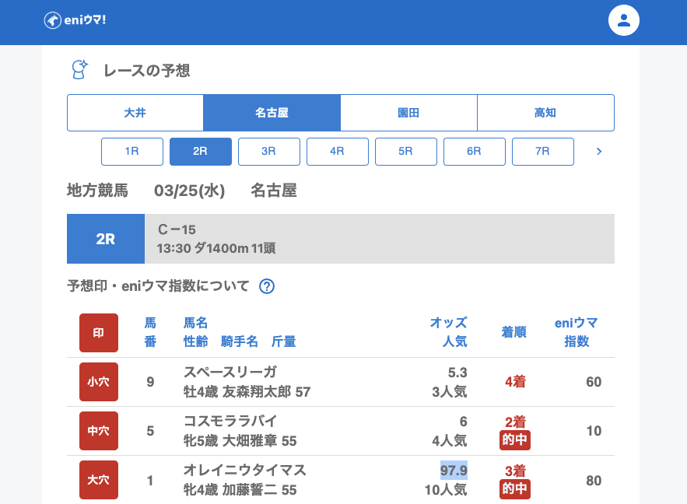Select race 1R button
The height and width of the screenshot is (504, 687).
(132, 152)
